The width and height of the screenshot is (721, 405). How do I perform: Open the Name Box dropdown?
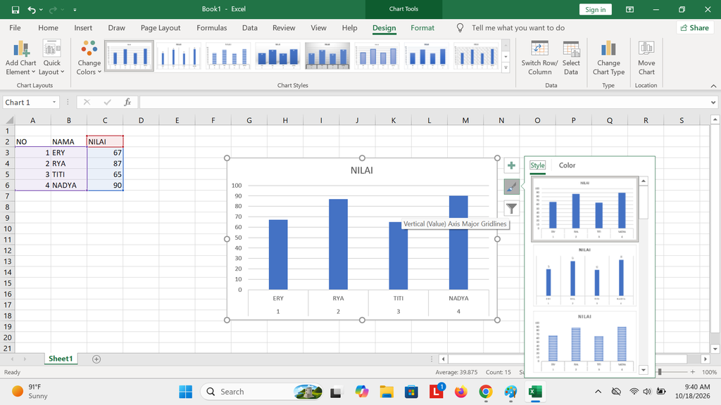click(54, 102)
